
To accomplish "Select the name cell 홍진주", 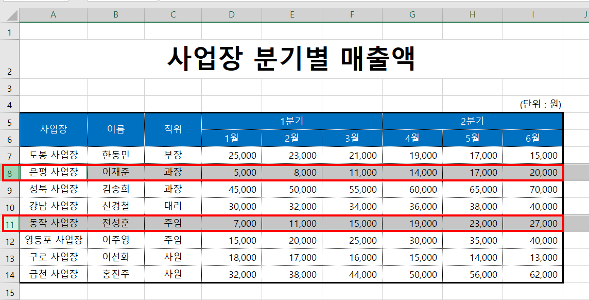I will [x=116, y=274].
